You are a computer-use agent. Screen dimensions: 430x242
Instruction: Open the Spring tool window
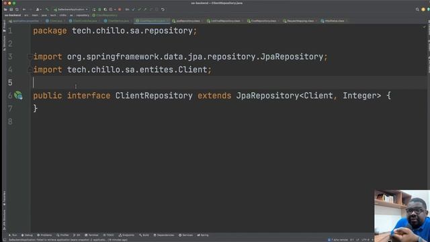point(203,235)
